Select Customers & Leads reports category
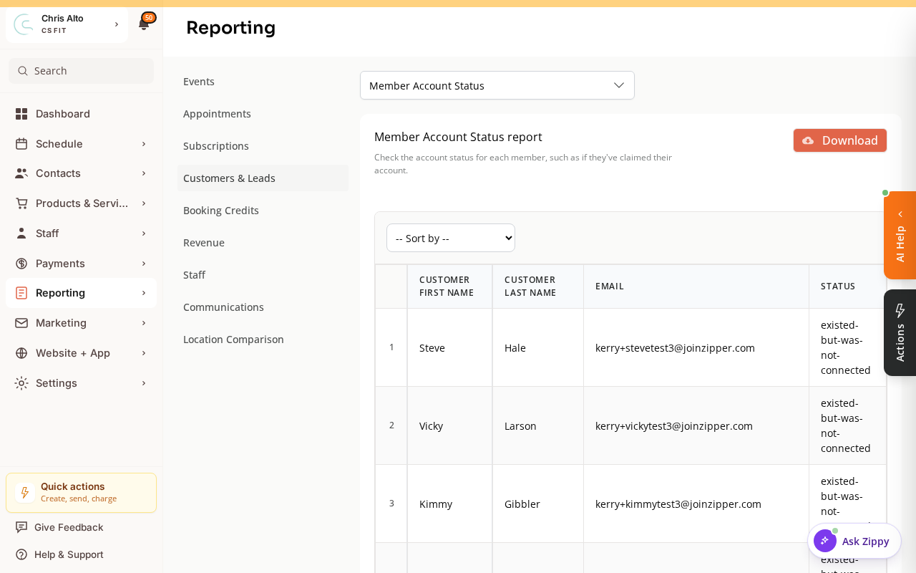916x573 pixels. pyautogui.click(x=263, y=178)
